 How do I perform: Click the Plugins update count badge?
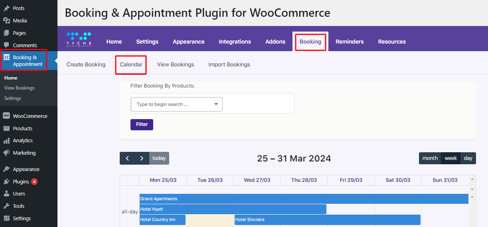[x=34, y=181]
